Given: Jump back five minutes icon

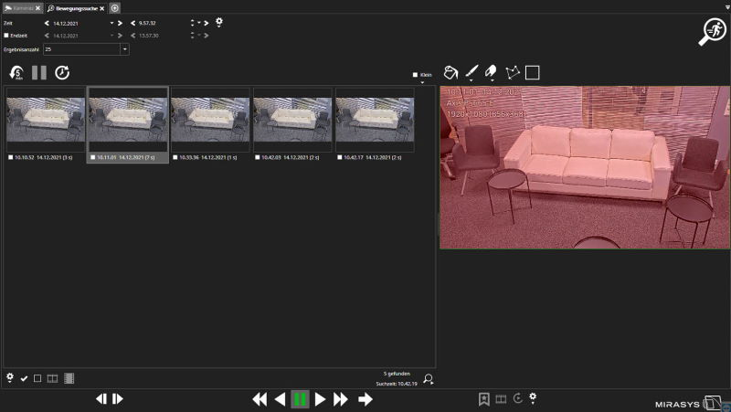Looking at the screenshot, I should click(16, 72).
